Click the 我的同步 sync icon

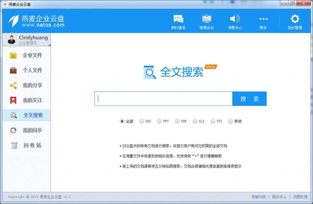14,130
